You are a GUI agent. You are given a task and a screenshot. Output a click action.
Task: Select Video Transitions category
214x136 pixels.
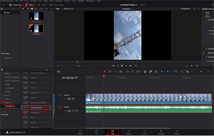(12, 77)
